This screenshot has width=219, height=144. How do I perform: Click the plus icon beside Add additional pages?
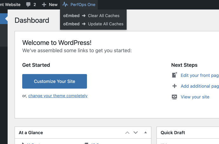(x=175, y=86)
